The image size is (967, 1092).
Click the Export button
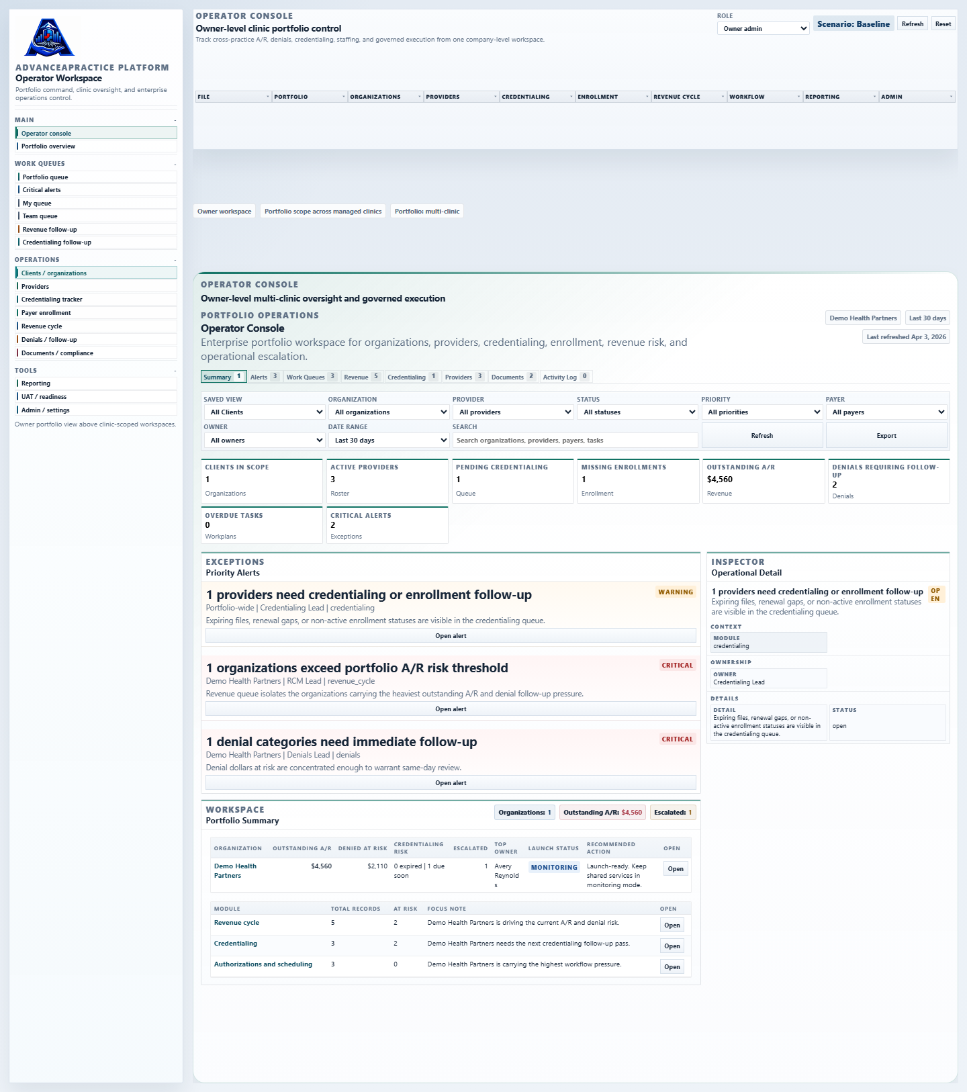pos(886,436)
